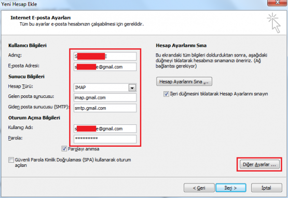Click the Parola label

15,138
